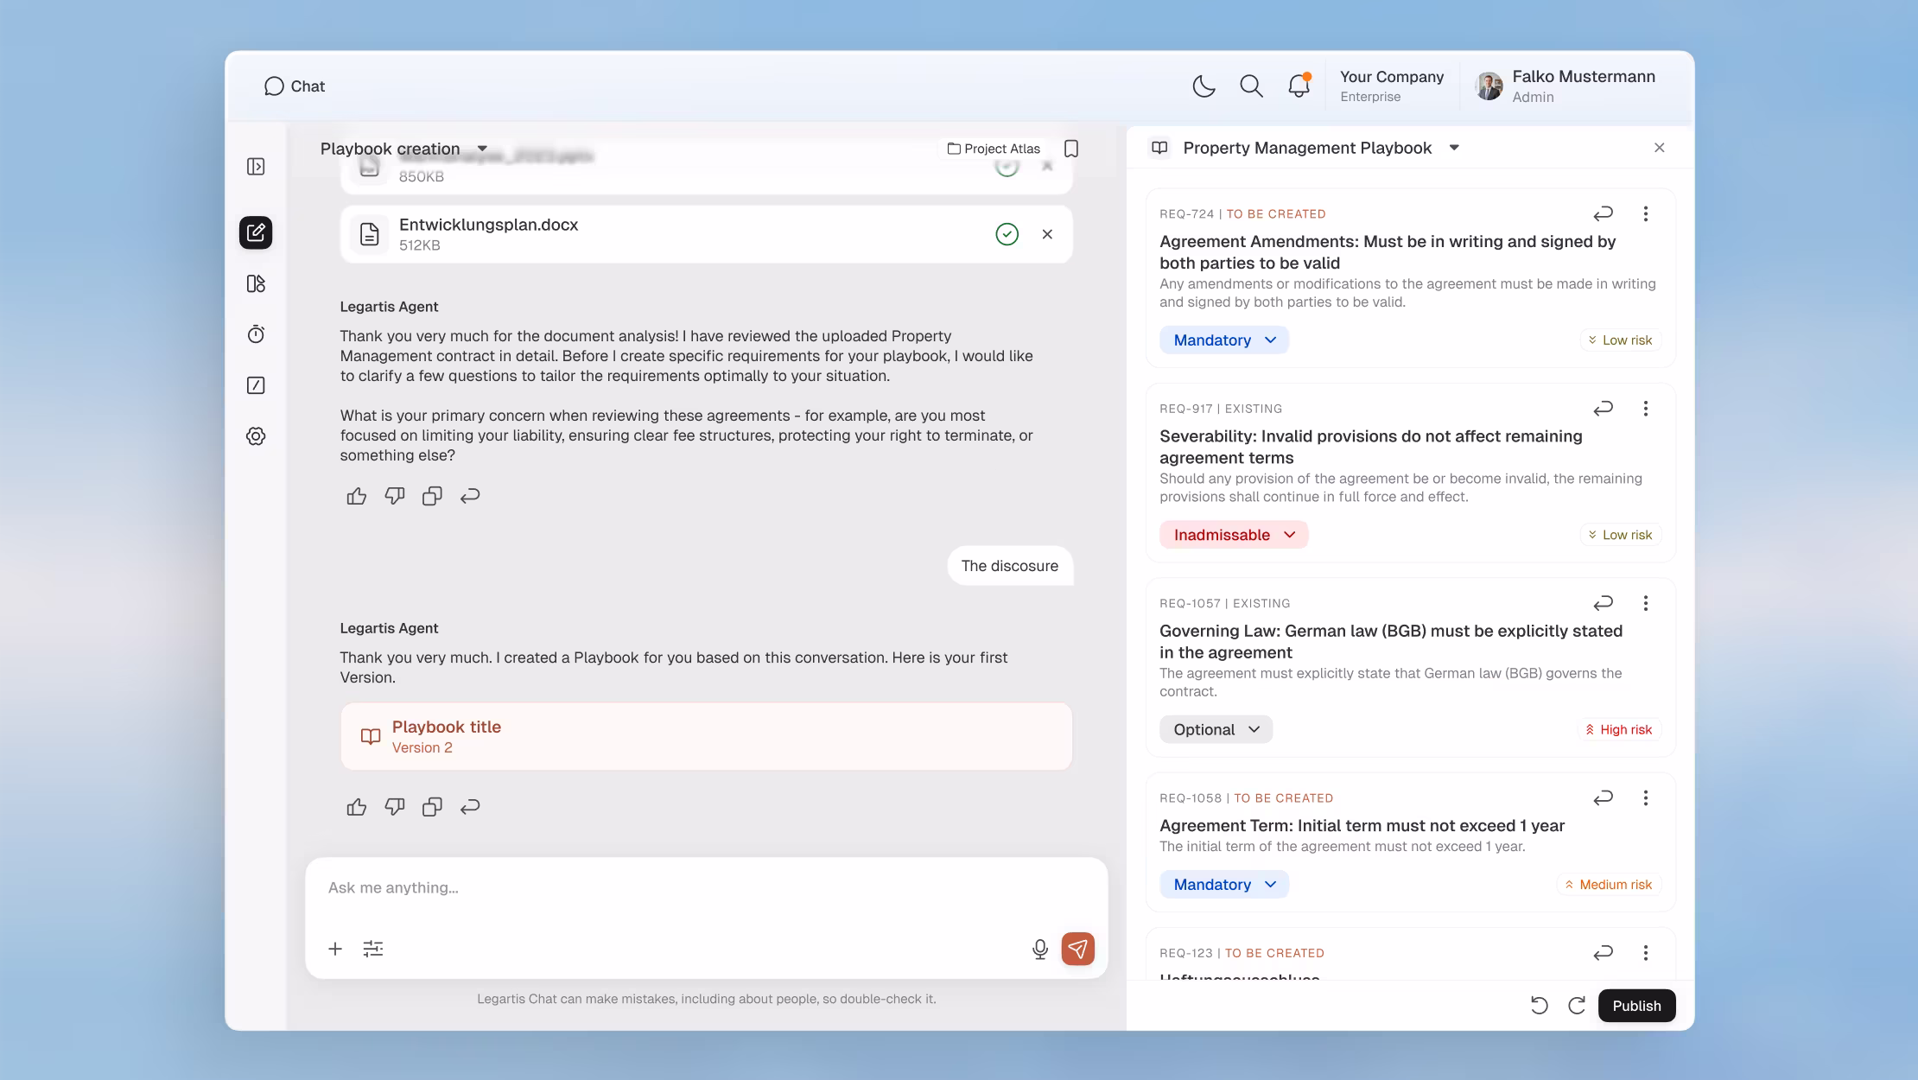Open more options menu for REQ-1058
1918x1080 pixels.
click(1646, 798)
